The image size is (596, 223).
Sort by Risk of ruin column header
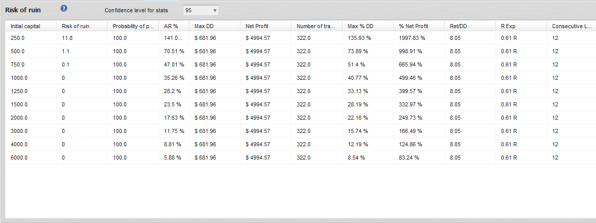[75, 26]
